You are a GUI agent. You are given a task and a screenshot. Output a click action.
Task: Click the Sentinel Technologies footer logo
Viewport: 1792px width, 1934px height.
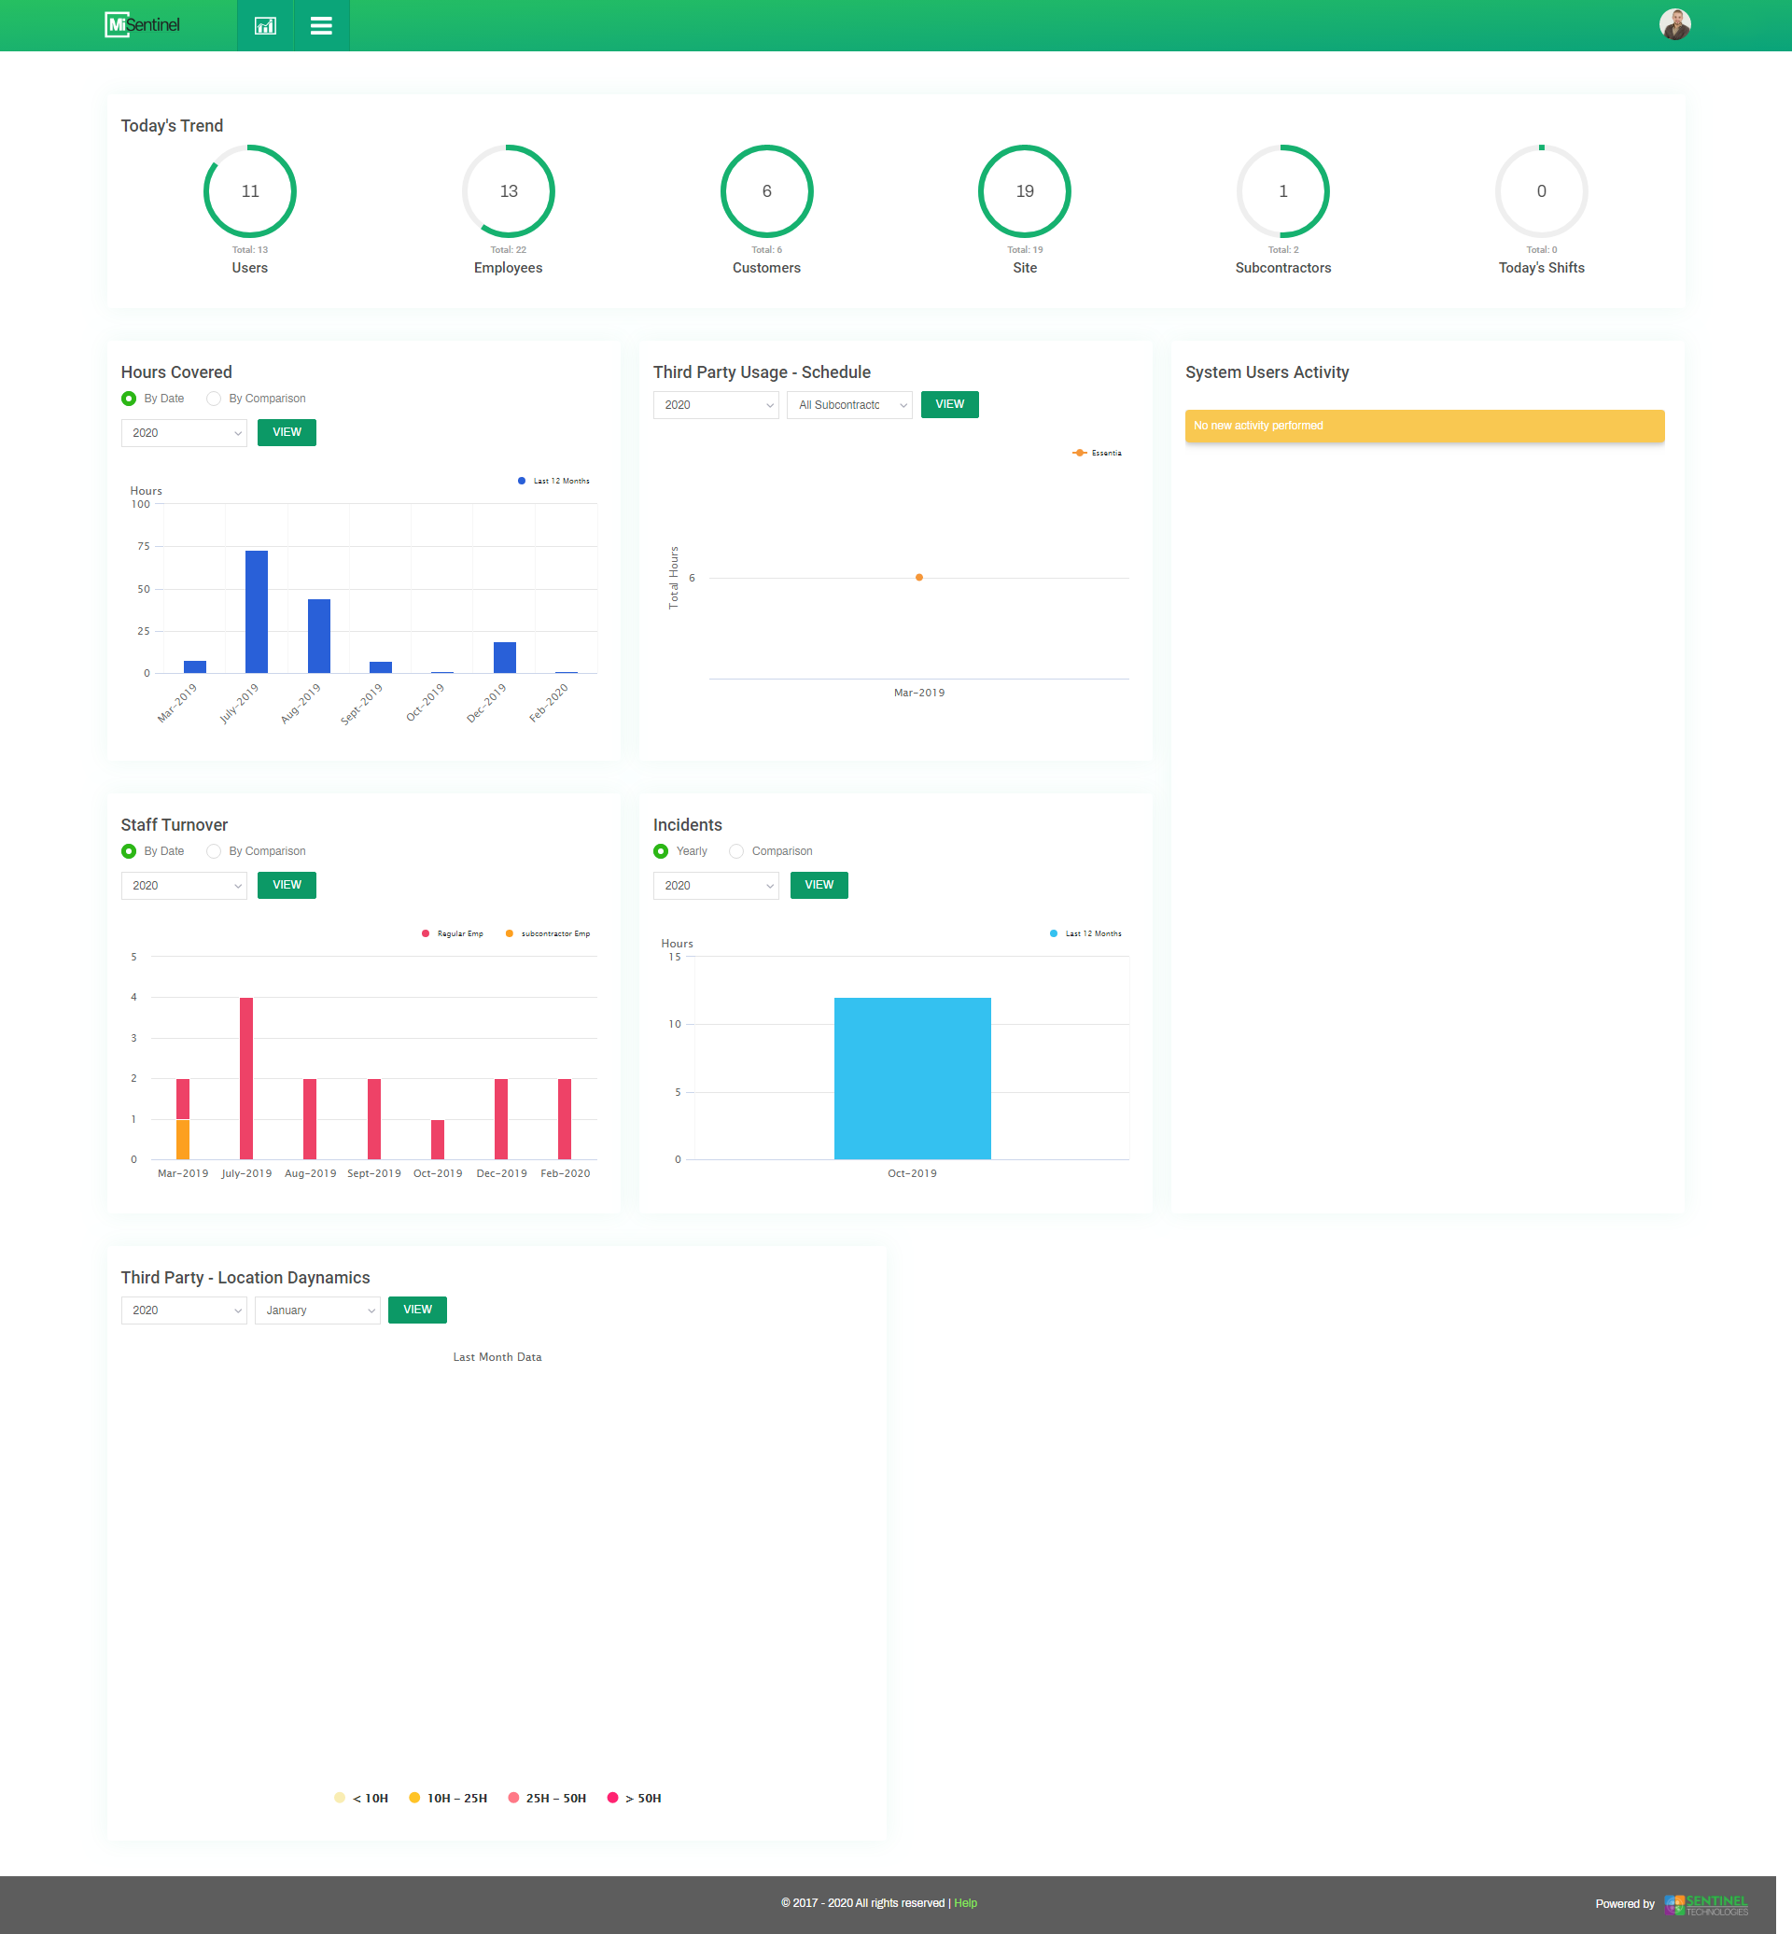click(x=1706, y=1904)
